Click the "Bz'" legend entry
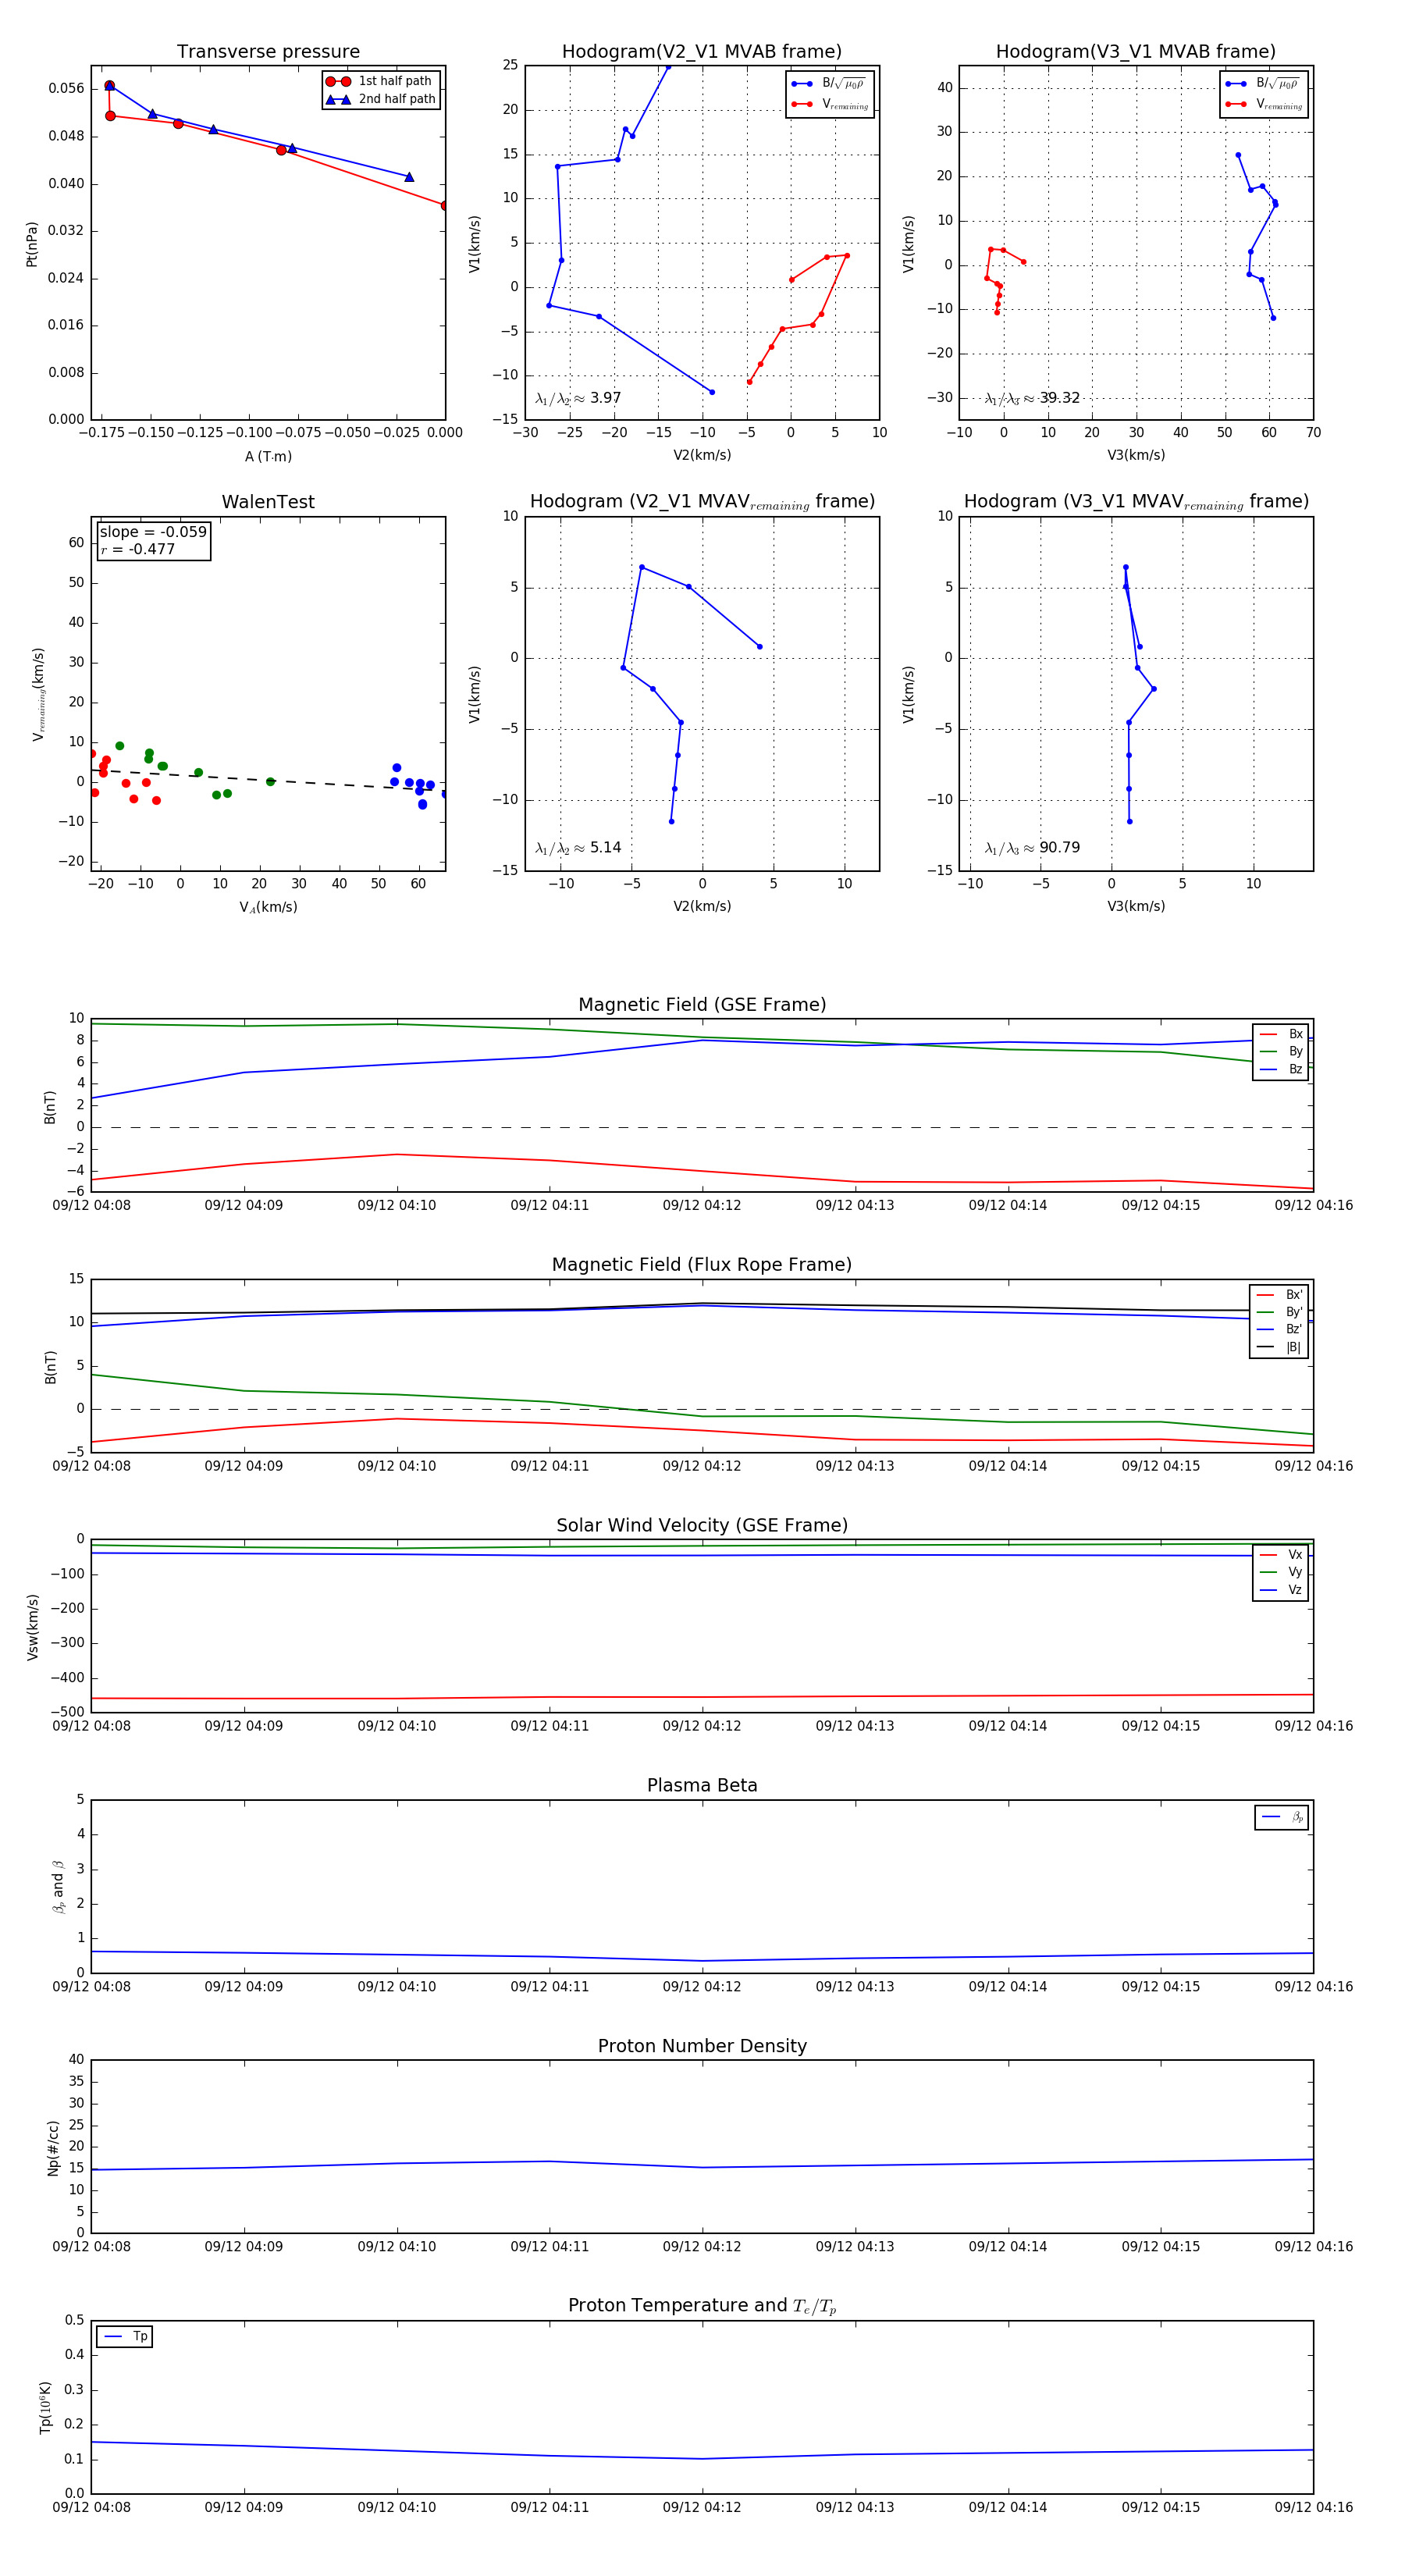Image resolution: width=1405 pixels, height=2576 pixels. pyautogui.click(x=1280, y=1329)
